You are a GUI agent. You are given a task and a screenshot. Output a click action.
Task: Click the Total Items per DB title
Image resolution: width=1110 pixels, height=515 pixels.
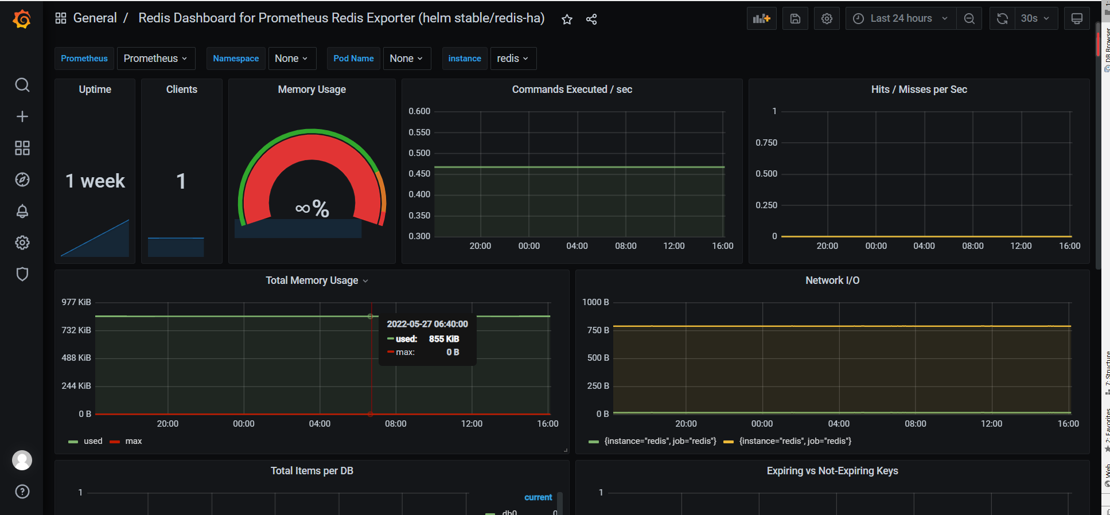(312, 471)
